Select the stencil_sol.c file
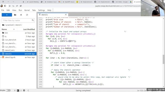Screen dimensions: 165x92 (18, 50)
